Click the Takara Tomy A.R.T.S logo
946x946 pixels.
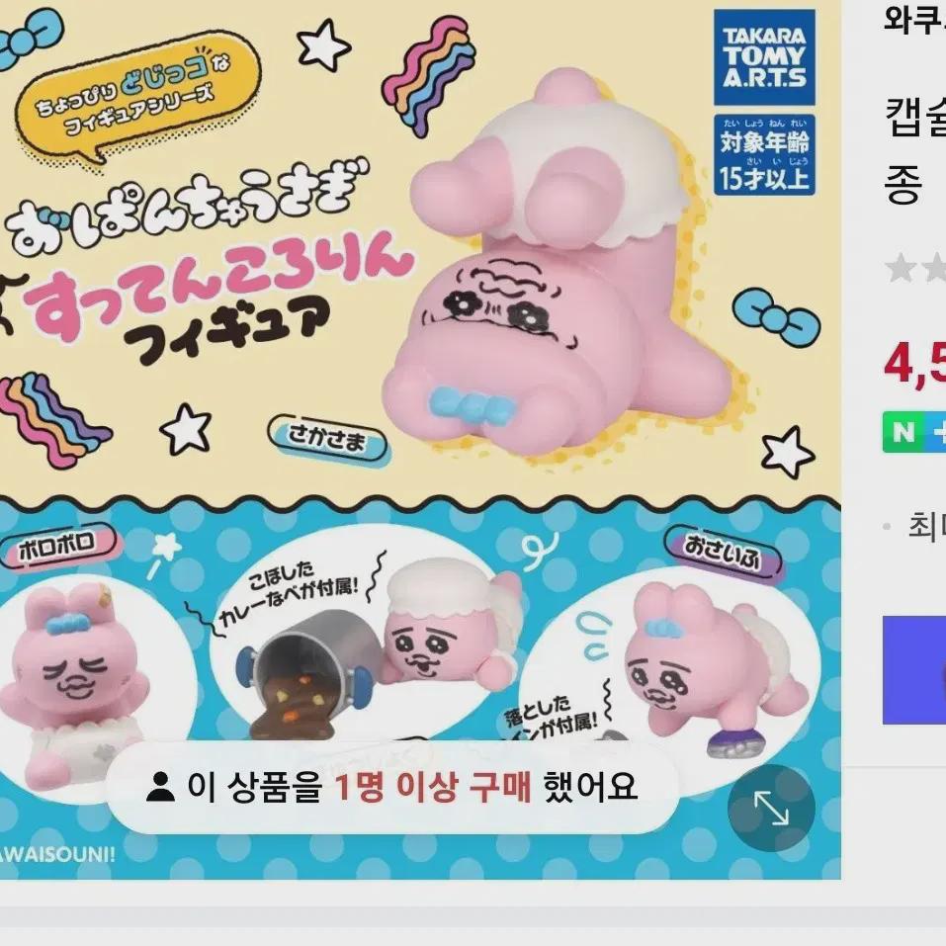pyautogui.click(x=764, y=57)
